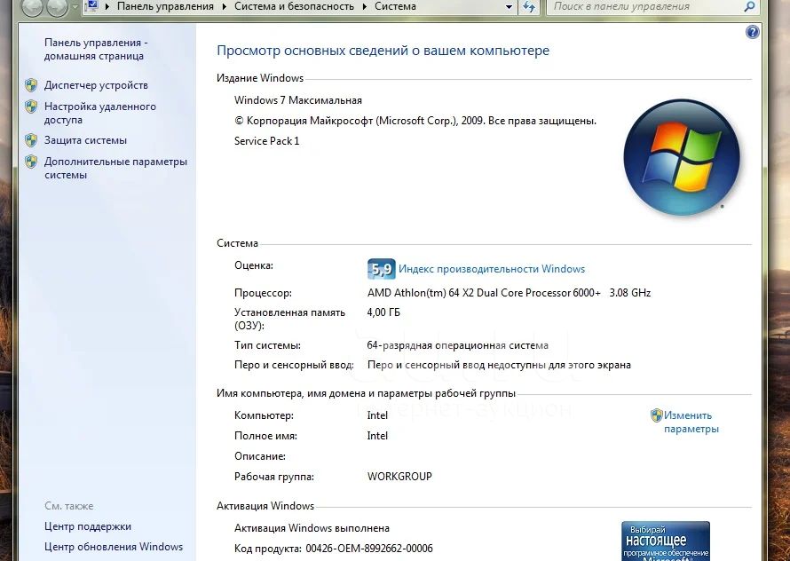Select the product code 00426-OEM-8992662-00006

(369, 549)
